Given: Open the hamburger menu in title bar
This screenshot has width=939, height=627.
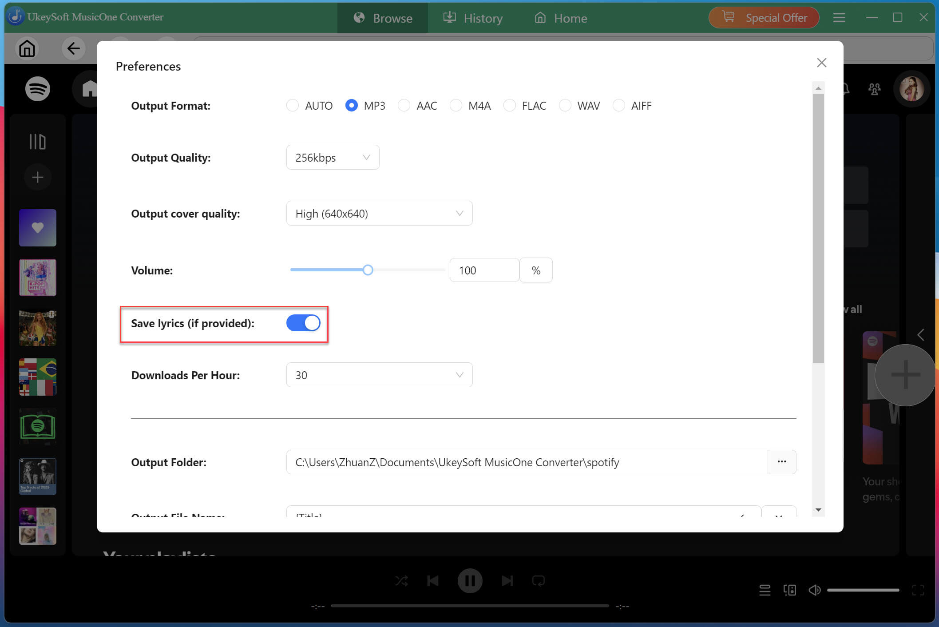Looking at the screenshot, I should [x=839, y=18].
